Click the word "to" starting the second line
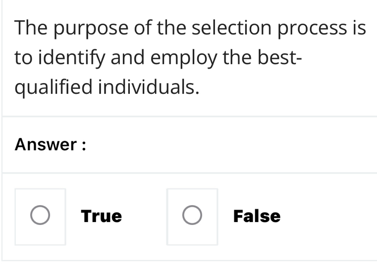This screenshot has height=264, width=377. pyautogui.click(x=23, y=58)
